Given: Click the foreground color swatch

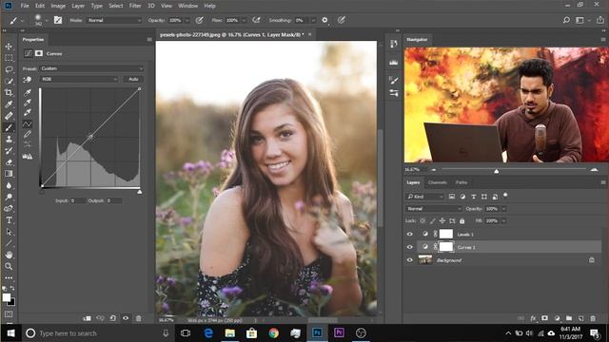Looking at the screenshot, I should [7, 297].
